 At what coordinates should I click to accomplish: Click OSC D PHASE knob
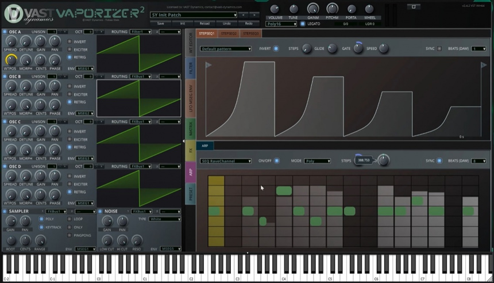tap(55, 194)
